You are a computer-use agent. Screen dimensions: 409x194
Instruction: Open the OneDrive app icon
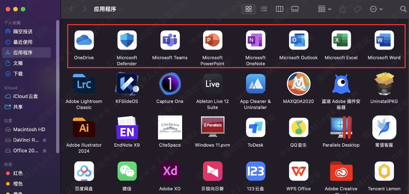click(x=84, y=40)
